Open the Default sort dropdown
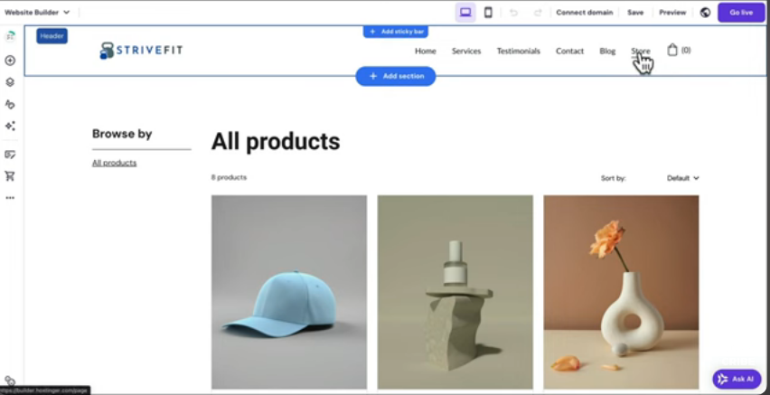This screenshot has width=770, height=395. coord(682,178)
